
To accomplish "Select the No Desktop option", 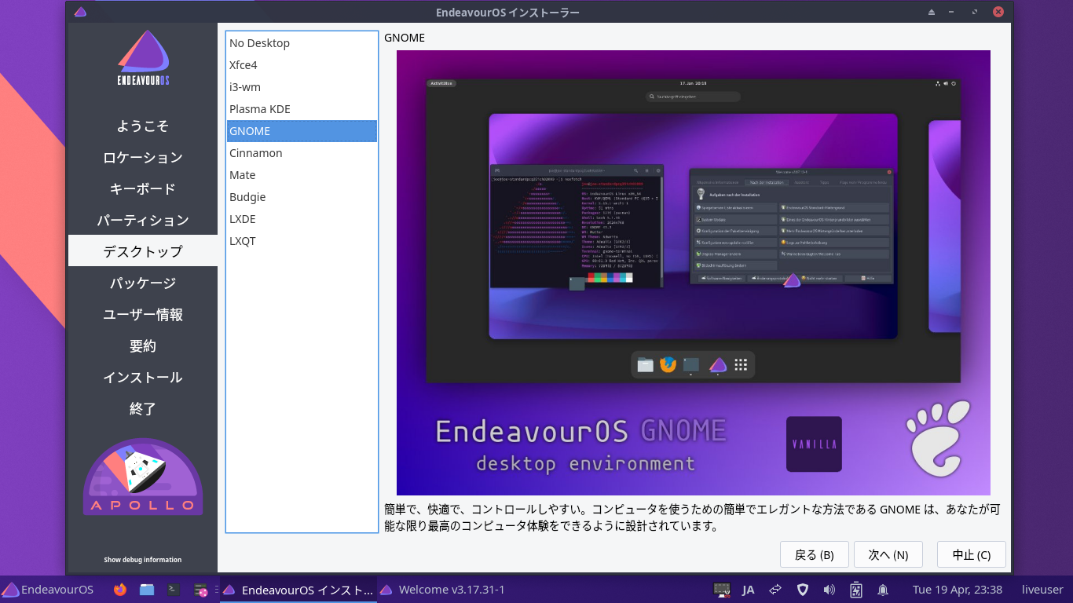I will pos(302,43).
